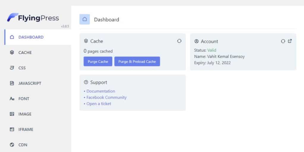304x152 pixels.
Task: Click the user icon in the Account card header
Action: [x=197, y=41]
